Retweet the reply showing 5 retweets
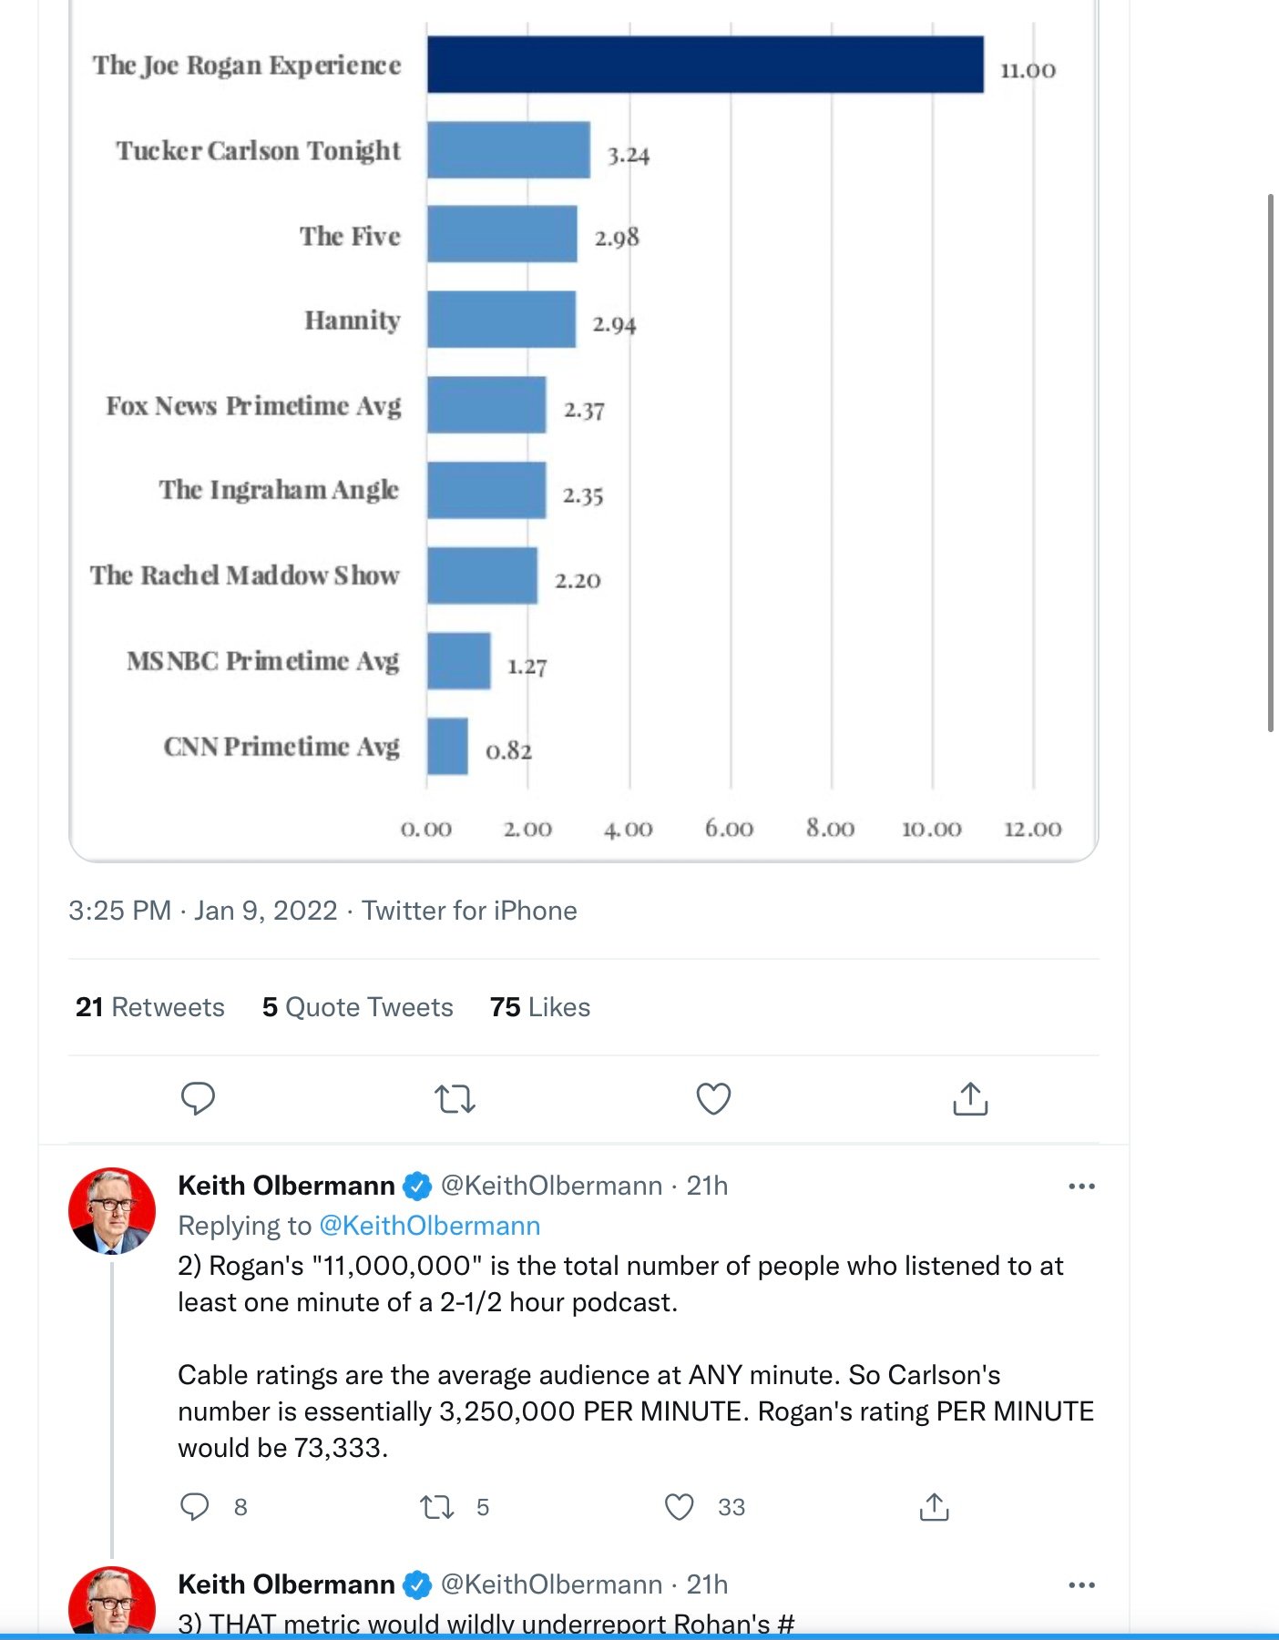1279x1640 pixels. pos(436,1507)
